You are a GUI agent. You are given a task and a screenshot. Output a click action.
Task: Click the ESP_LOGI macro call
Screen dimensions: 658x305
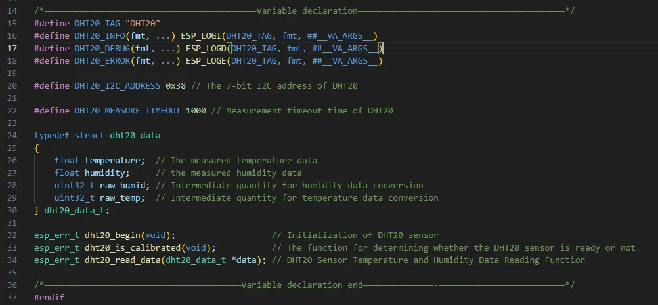point(201,36)
